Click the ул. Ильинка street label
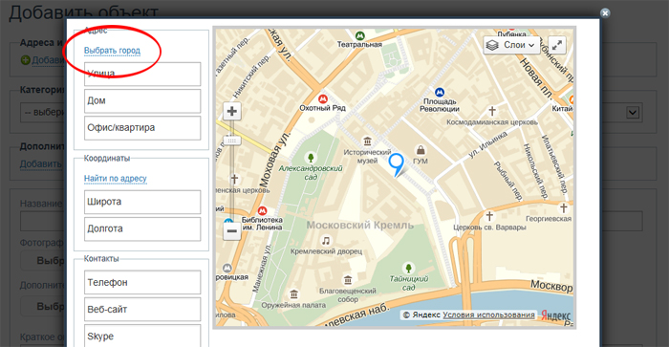669x347 pixels. pyautogui.click(x=488, y=144)
